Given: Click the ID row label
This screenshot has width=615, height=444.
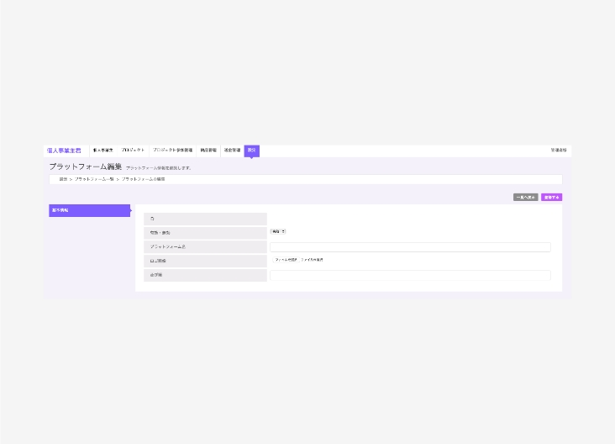Looking at the screenshot, I should pyautogui.click(x=205, y=219).
